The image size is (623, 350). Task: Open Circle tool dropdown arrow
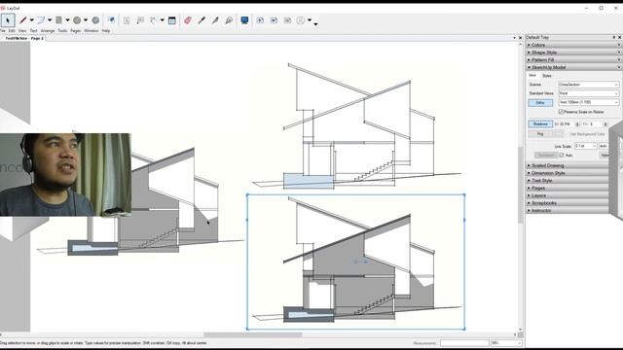click(x=86, y=20)
